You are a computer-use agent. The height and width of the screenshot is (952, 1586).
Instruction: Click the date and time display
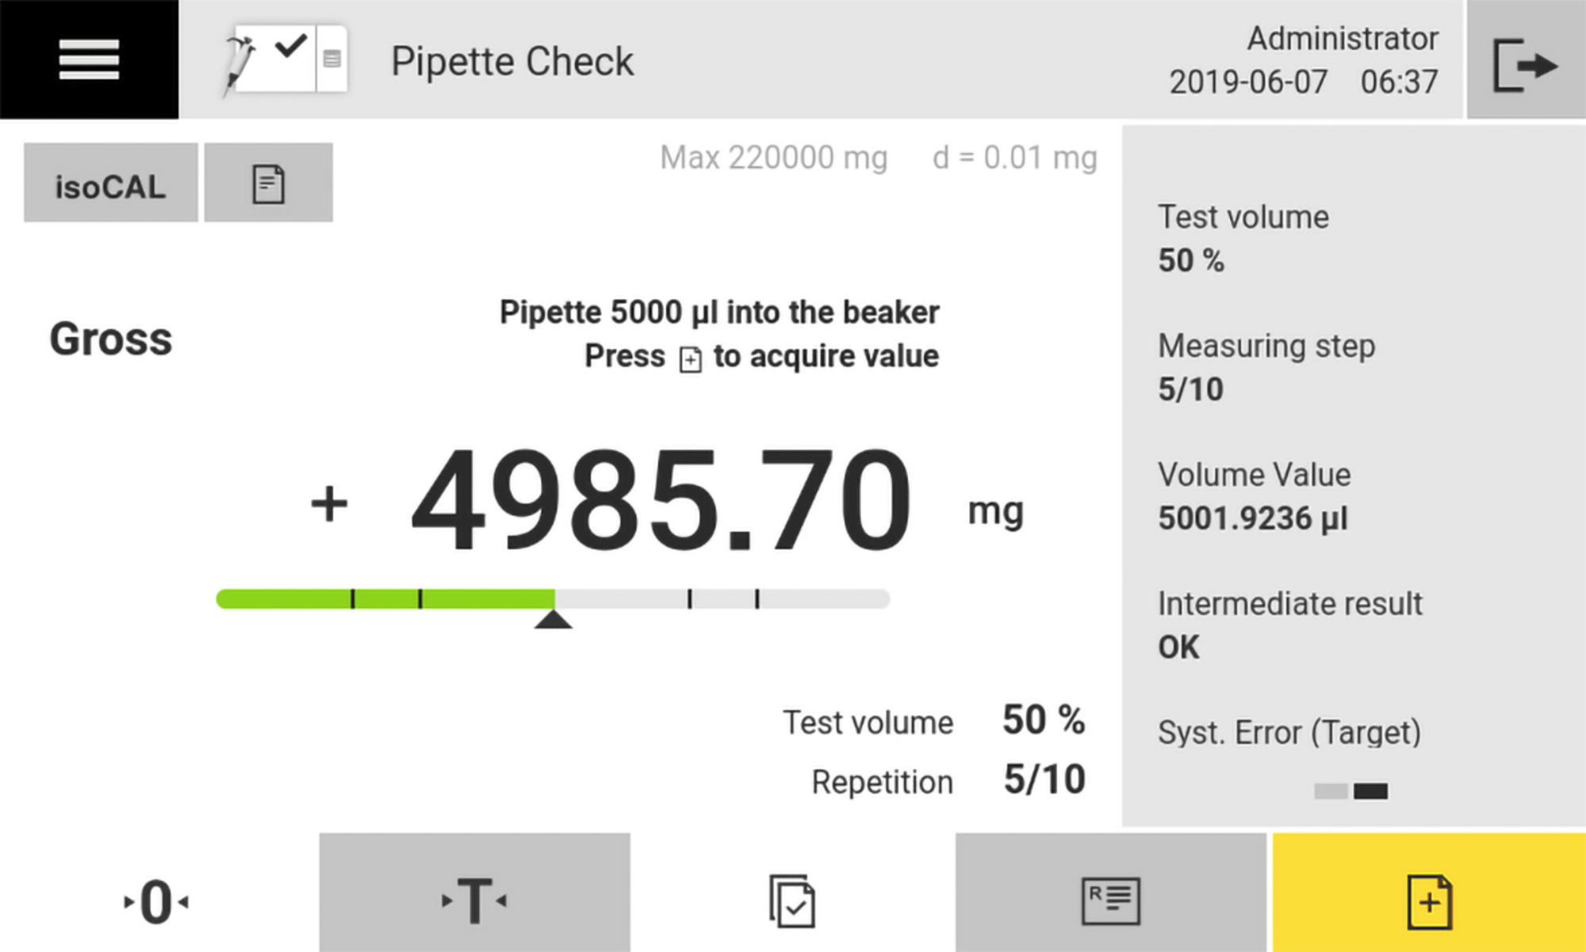pyautogui.click(x=1303, y=82)
